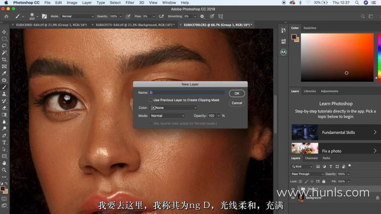The height and width of the screenshot is (214, 381).
Task: Pick the Eraser tool
Action: tap(4, 108)
